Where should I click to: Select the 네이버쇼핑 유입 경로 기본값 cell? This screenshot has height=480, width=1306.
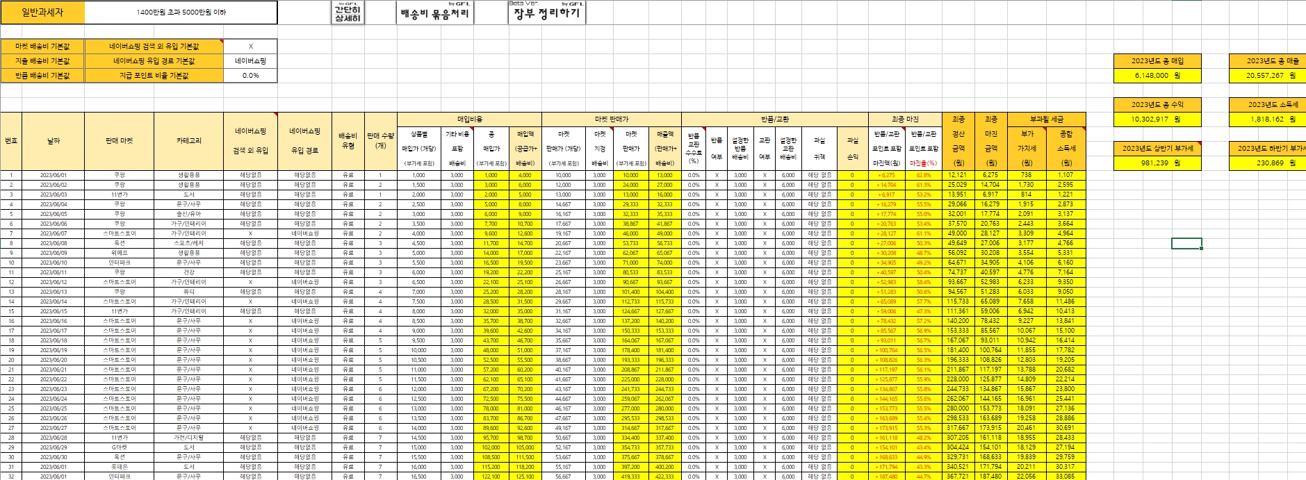(x=154, y=61)
